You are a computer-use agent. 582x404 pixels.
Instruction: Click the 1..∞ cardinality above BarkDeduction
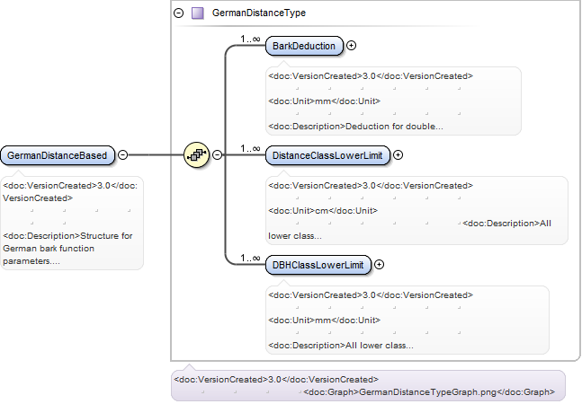pyautogui.click(x=250, y=39)
